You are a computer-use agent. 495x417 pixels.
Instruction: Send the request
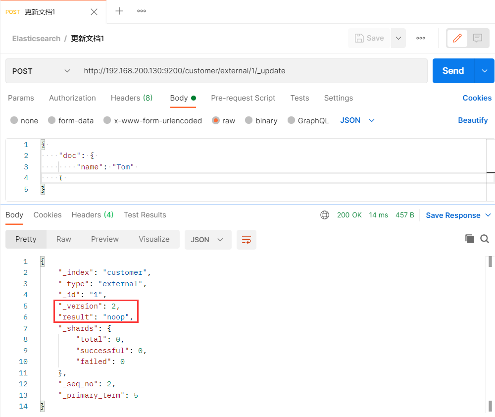[453, 71]
